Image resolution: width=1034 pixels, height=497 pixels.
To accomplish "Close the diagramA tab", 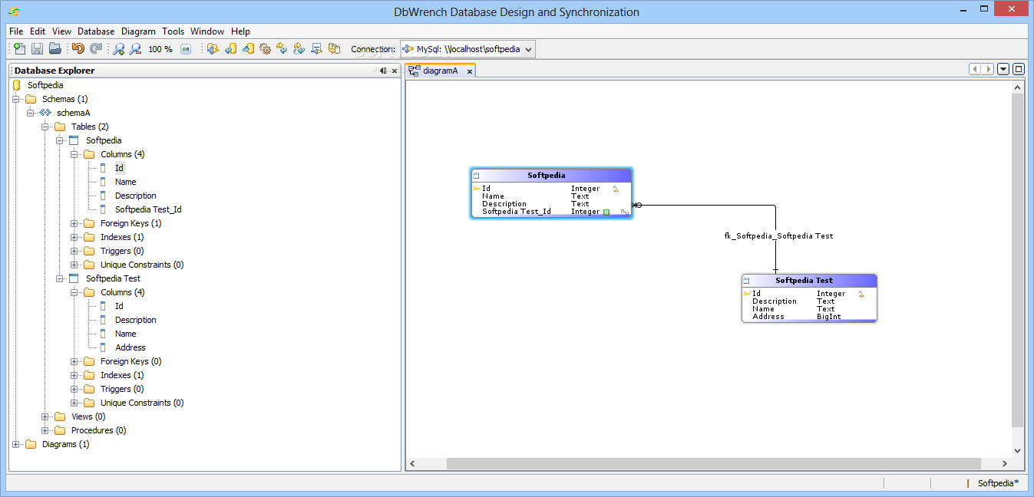I will [x=470, y=71].
